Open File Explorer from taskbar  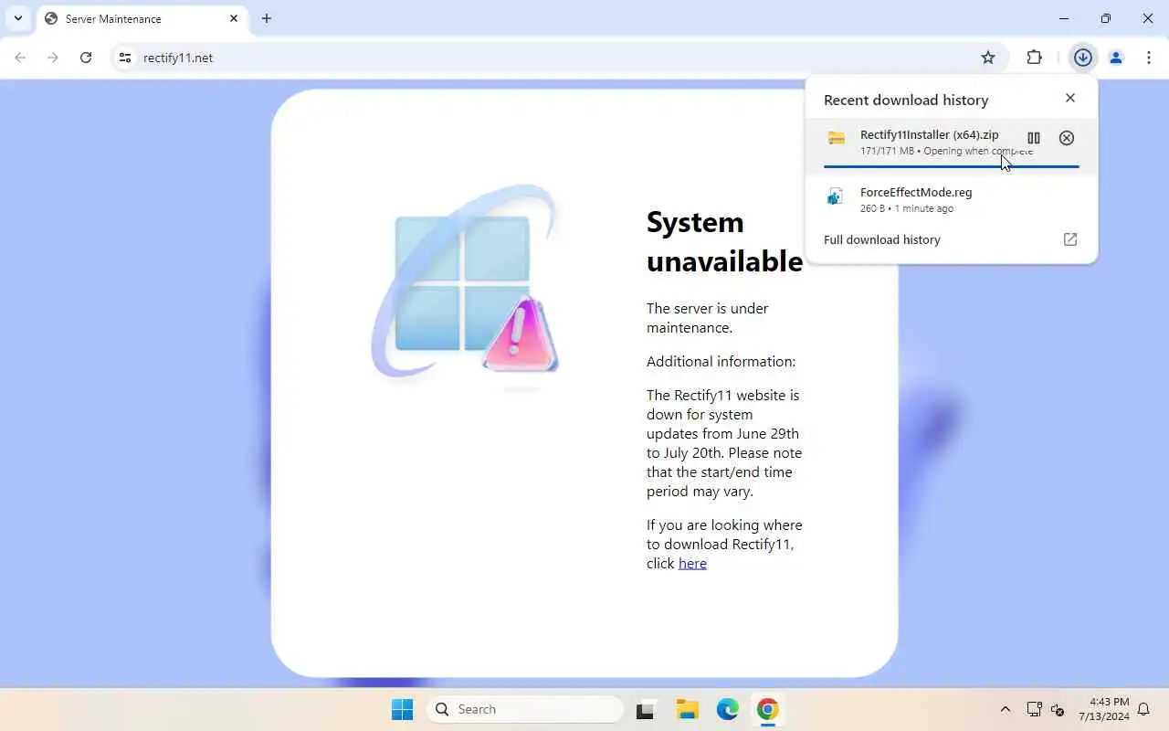[x=687, y=709]
